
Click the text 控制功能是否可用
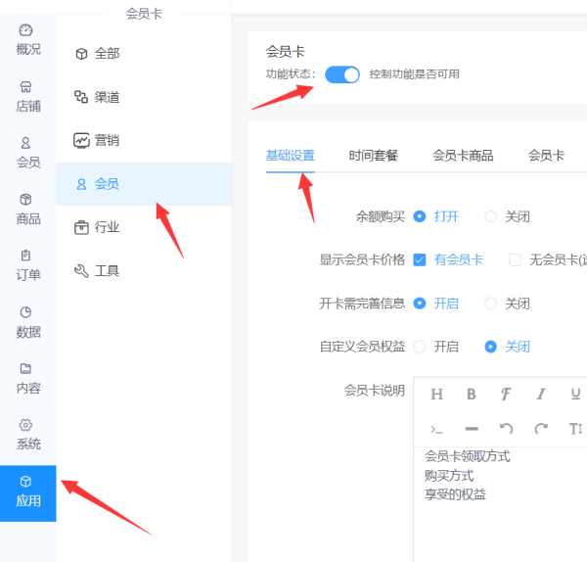tap(414, 74)
